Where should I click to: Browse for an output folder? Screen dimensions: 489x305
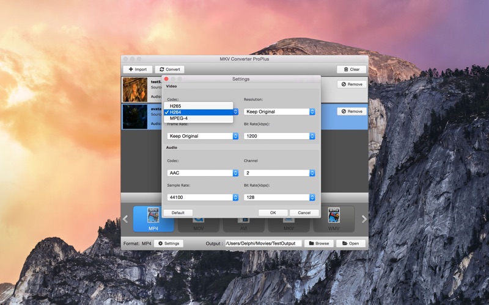[x=319, y=243]
